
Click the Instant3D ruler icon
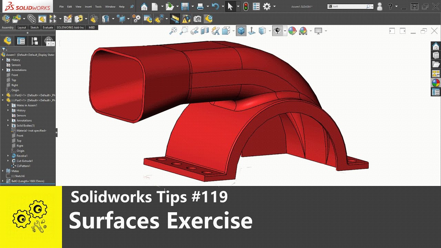[x=175, y=19]
